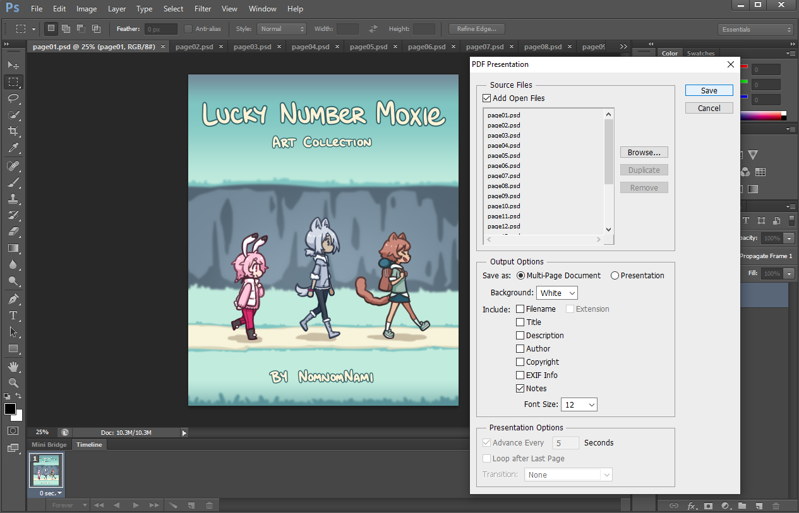Image resolution: width=799 pixels, height=513 pixels.
Task: Click Cancel in PDF Presentation dialog
Action: 709,108
